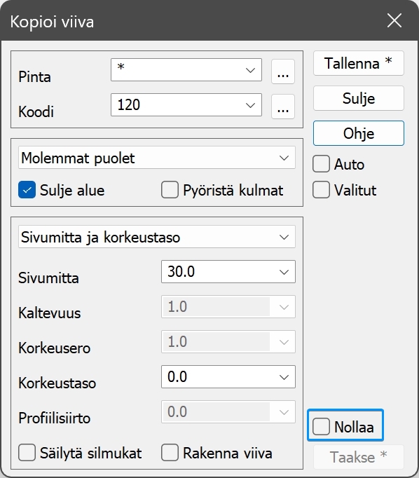Close the Kopioi viiva dialog
The width and height of the screenshot is (419, 478).
coord(394,21)
